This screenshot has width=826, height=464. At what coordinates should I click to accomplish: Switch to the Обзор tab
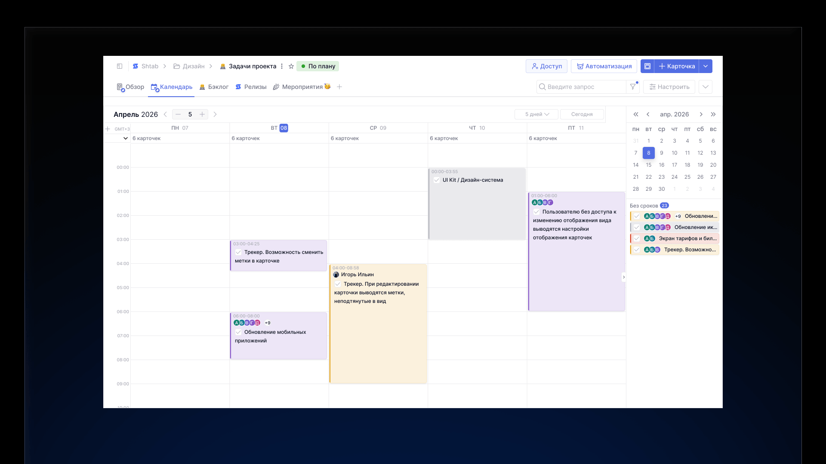[130, 87]
